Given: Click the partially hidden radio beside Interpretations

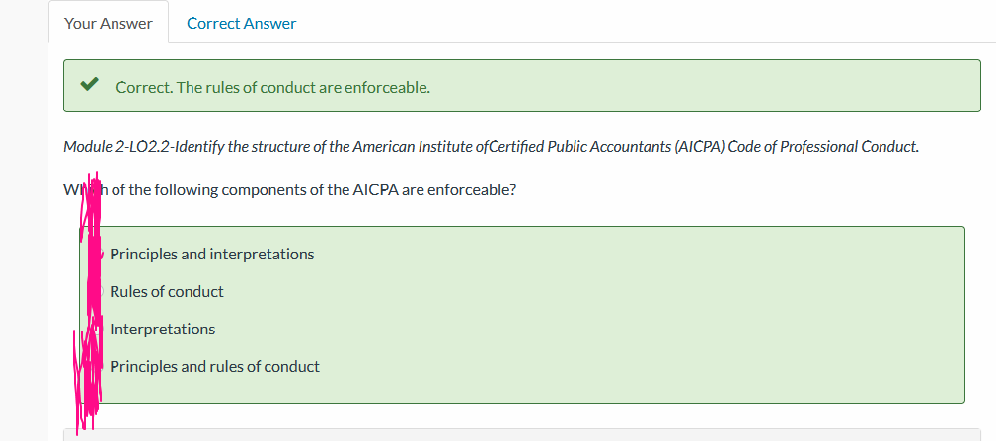Looking at the screenshot, I should 97,330.
